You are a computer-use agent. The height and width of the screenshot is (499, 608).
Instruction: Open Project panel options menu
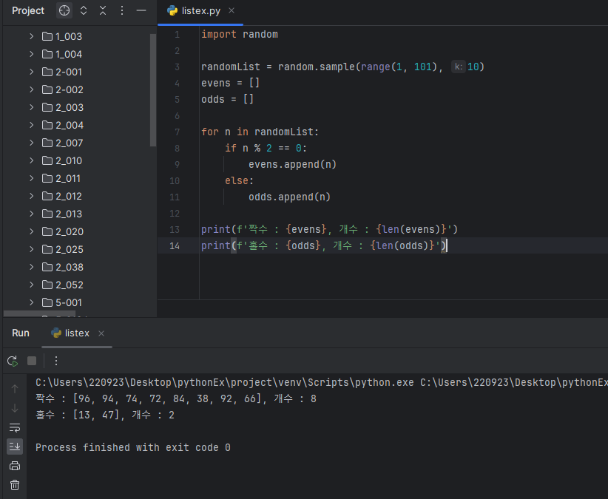tap(122, 10)
